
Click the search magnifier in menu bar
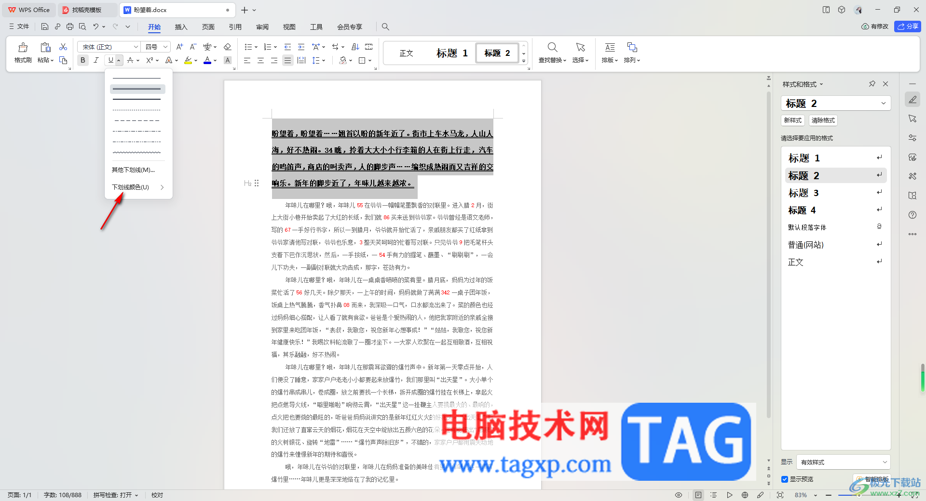385,26
